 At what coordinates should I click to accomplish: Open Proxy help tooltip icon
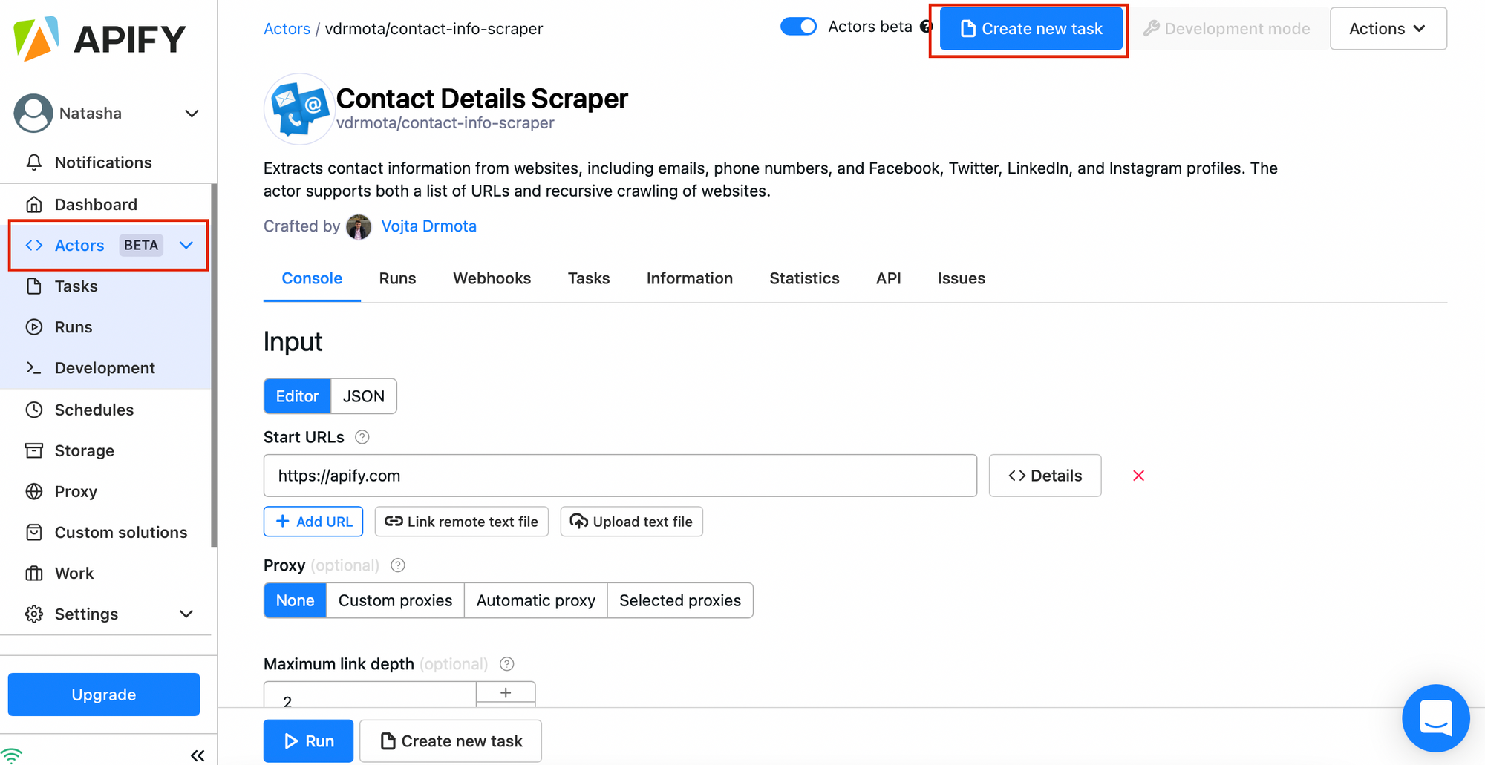[398, 565]
